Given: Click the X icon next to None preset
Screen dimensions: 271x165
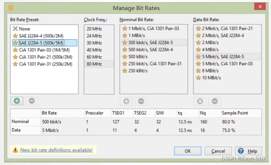Looking at the screenshot, I should [x=15, y=28].
